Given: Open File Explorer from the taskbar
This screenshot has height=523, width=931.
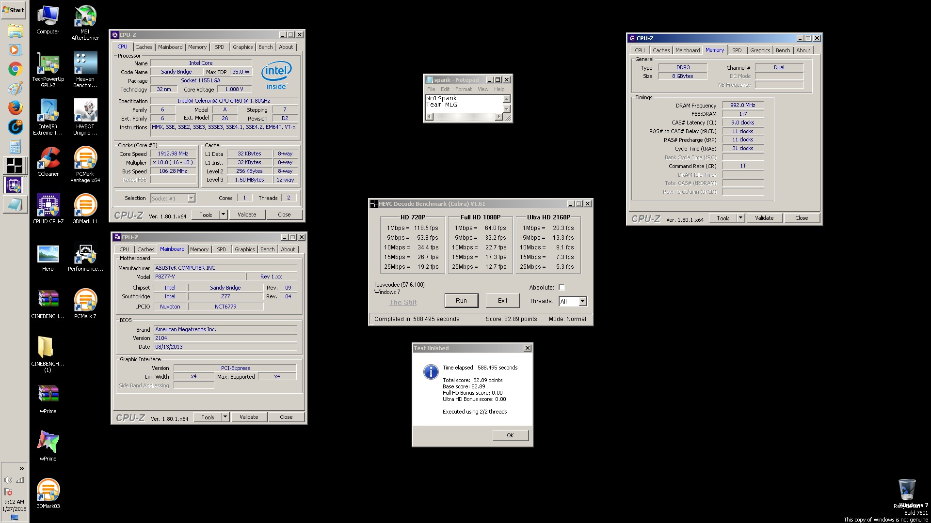Looking at the screenshot, I should (x=15, y=31).
